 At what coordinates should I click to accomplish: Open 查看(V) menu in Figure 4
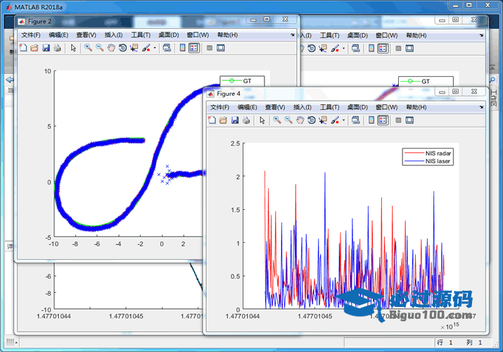tap(275, 107)
